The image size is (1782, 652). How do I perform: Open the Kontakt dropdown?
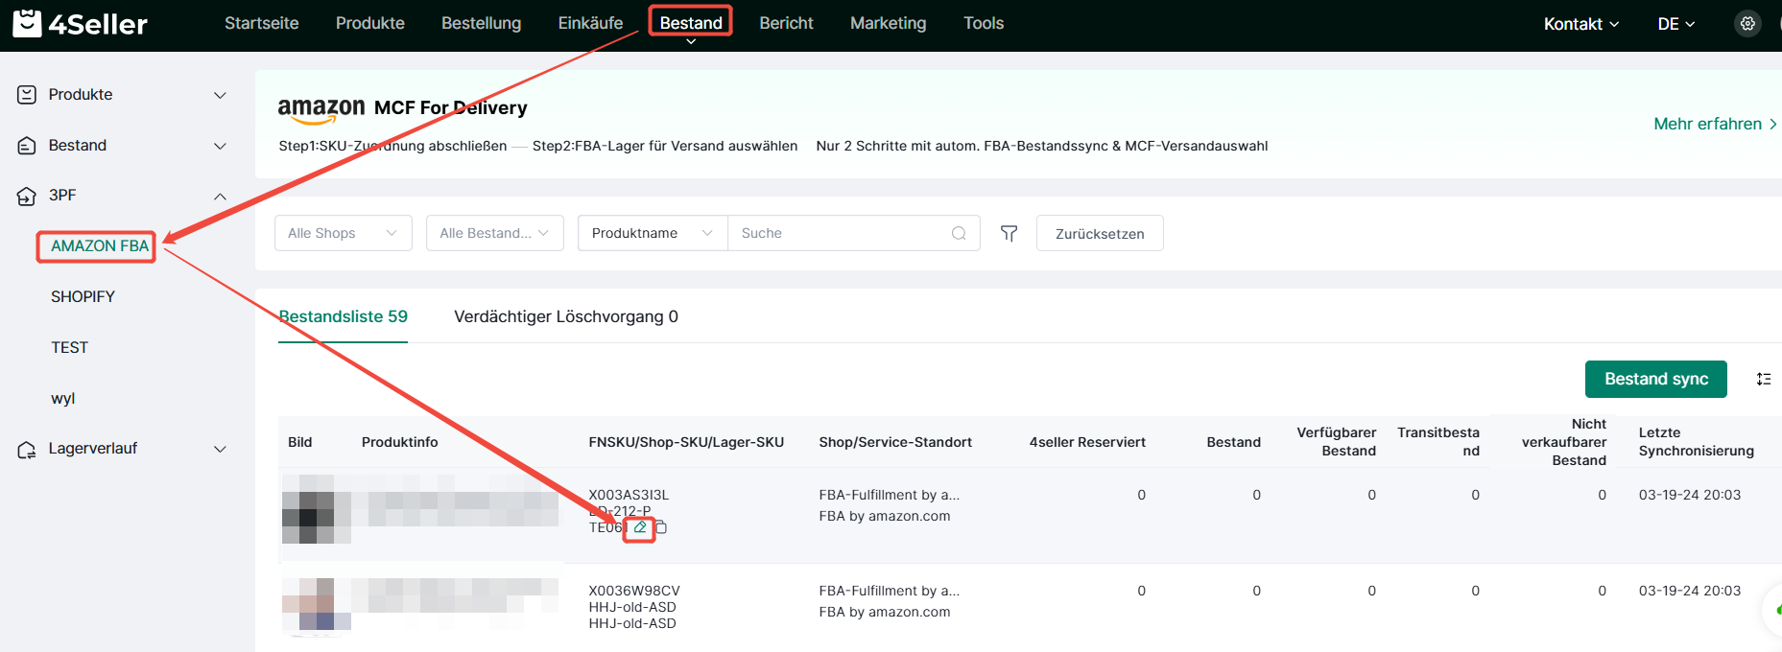(1581, 24)
